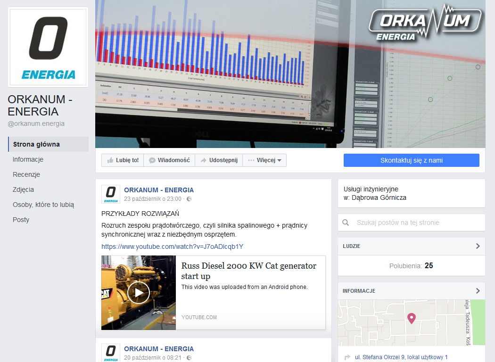Click the red map location pin
Screen dimensions: 495x362
pos(412,319)
